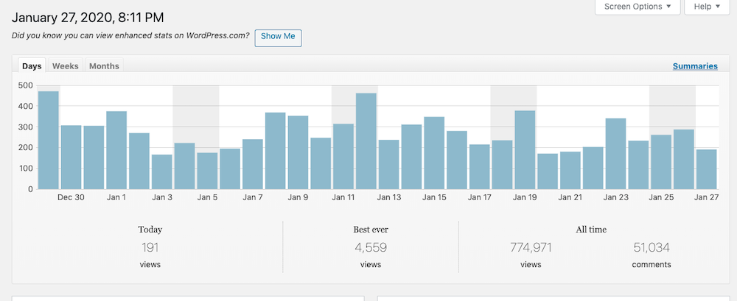Click the Show Me button
Screen dimensions: 737x301
(278, 37)
